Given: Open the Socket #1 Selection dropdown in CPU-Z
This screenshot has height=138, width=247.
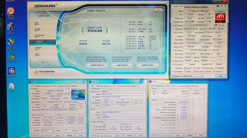Looking at the screenshot, I should [x=47, y=130].
